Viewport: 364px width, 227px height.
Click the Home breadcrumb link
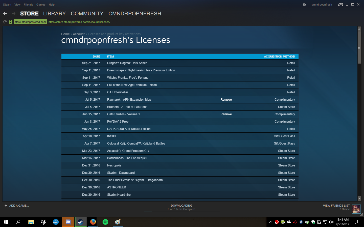[65, 34]
